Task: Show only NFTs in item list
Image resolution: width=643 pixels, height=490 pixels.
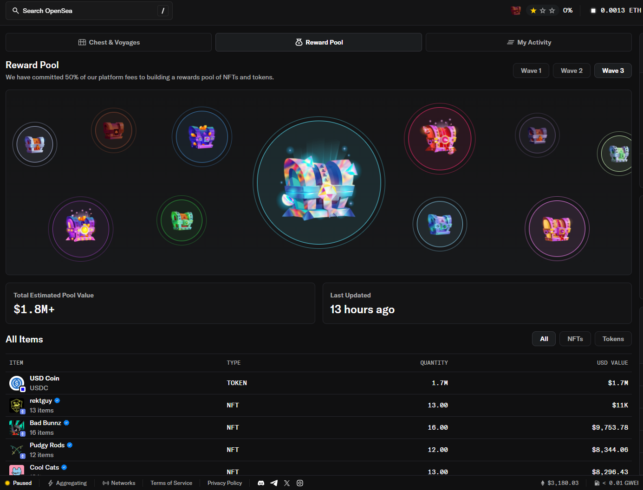Action: click(575, 339)
